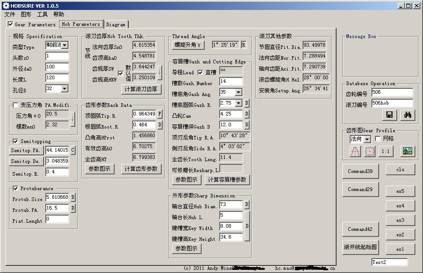Click the hob number (滚刀编号) field
Image resolution: width=423 pixels, height=273 pixels.
[392, 103]
